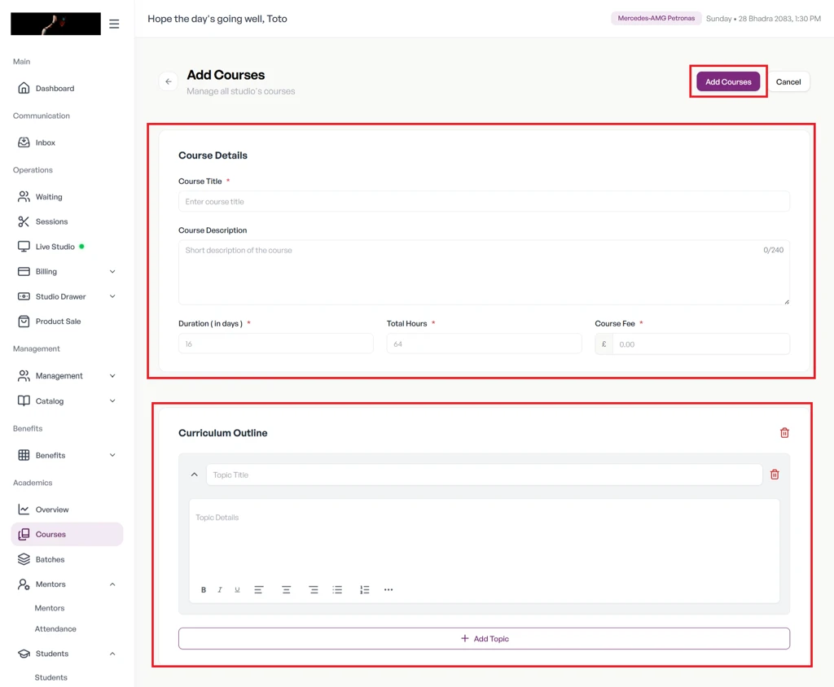This screenshot has height=687, width=834.
Task: Center align the topic text
Action: (x=286, y=589)
